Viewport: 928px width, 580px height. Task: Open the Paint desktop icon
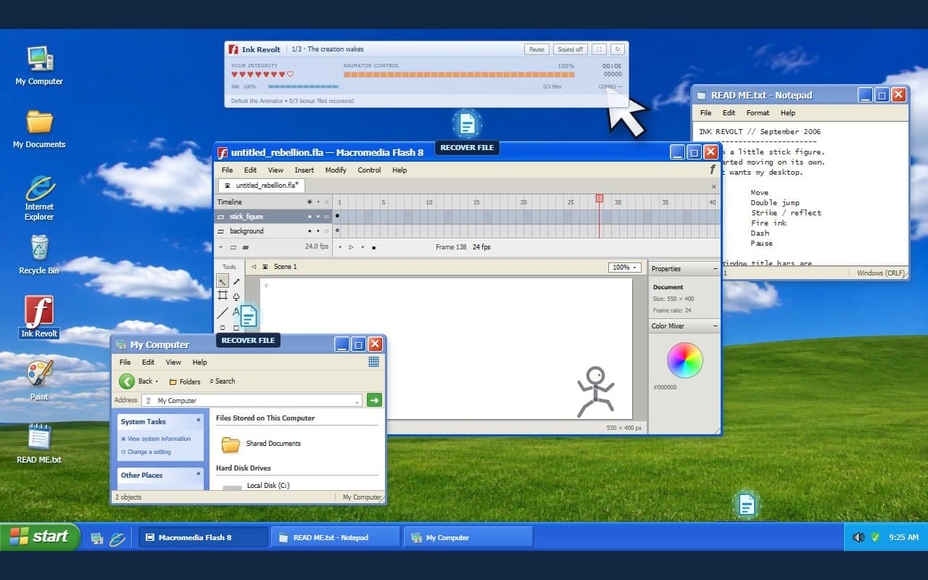point(39,380)
